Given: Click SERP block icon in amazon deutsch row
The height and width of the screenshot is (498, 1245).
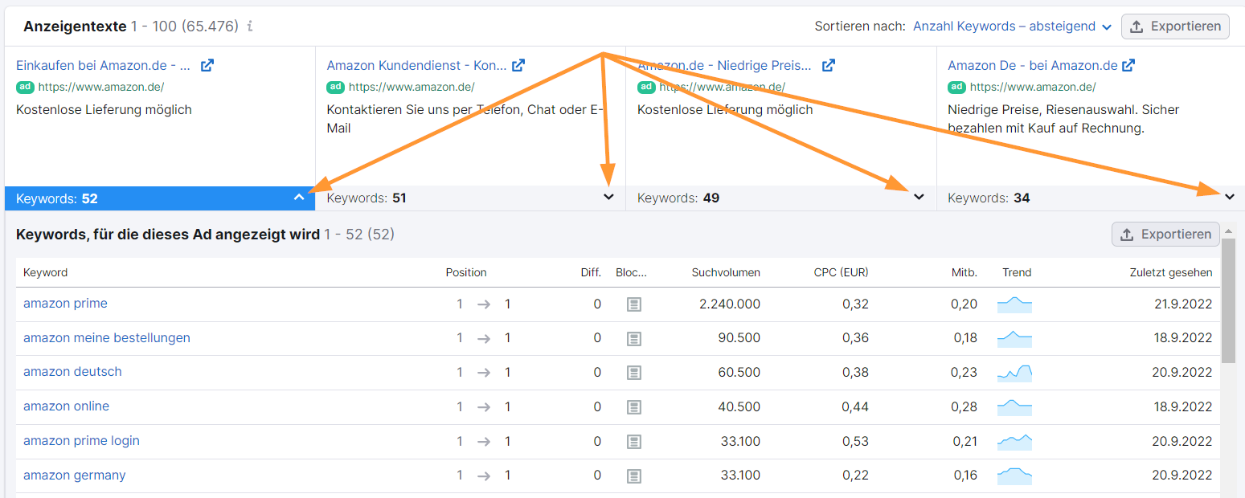Looking at the screenshot, I should coord(634,373).
